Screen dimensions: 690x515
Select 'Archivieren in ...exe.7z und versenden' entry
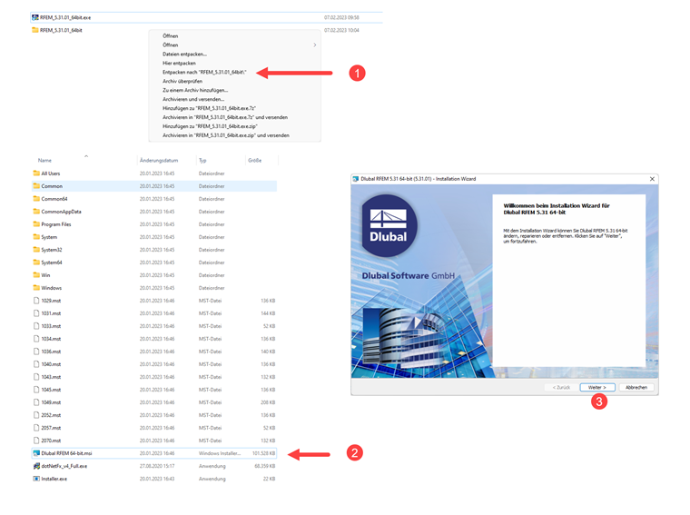[225, 117]
